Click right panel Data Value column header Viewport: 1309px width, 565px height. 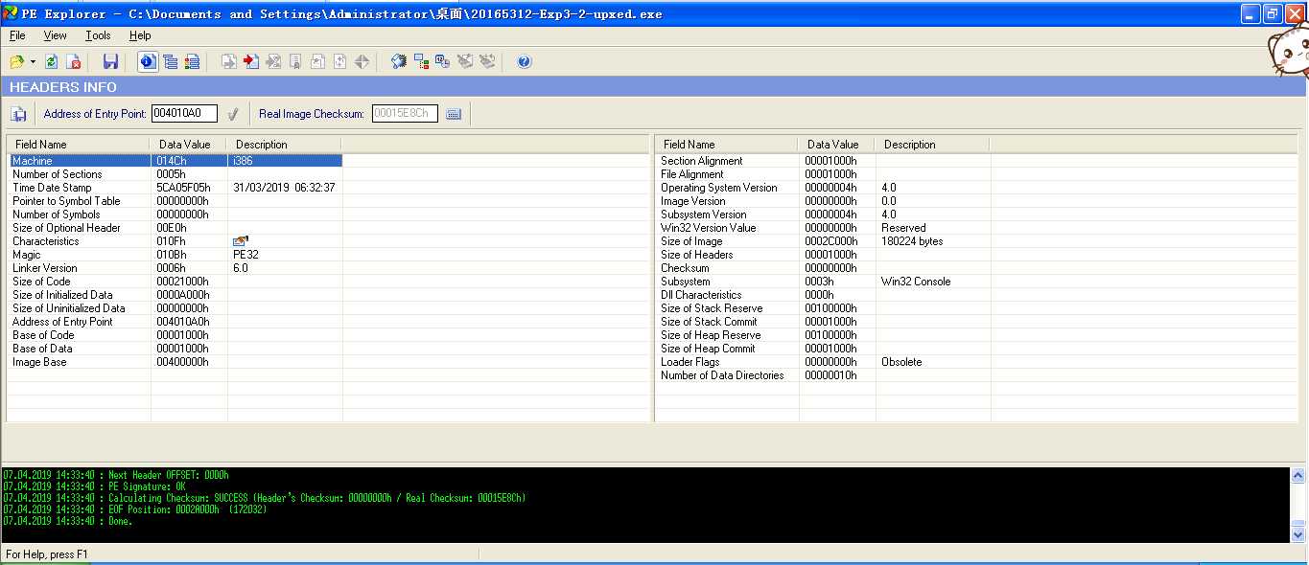click(836, 145)
